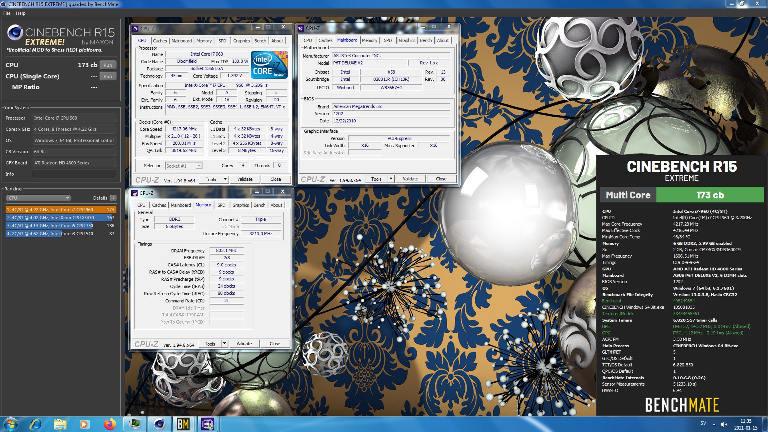Open Windows Media Player taskbar icon
Viewport: 768px width, 432px height.
pyautogui.click(x=84, y=424)
